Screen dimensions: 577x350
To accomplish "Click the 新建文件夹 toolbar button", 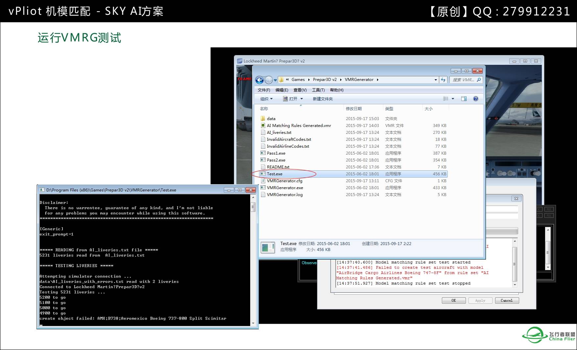I will (323, 99).
